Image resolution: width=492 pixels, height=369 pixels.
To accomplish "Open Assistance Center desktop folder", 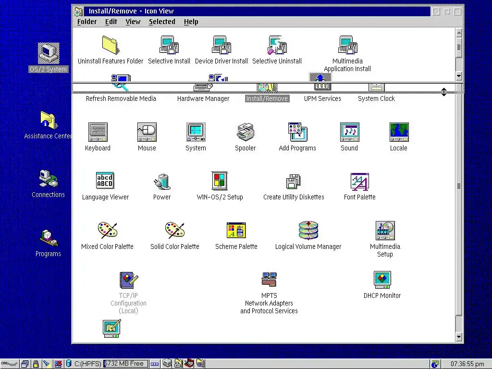I will pos(49,120).
